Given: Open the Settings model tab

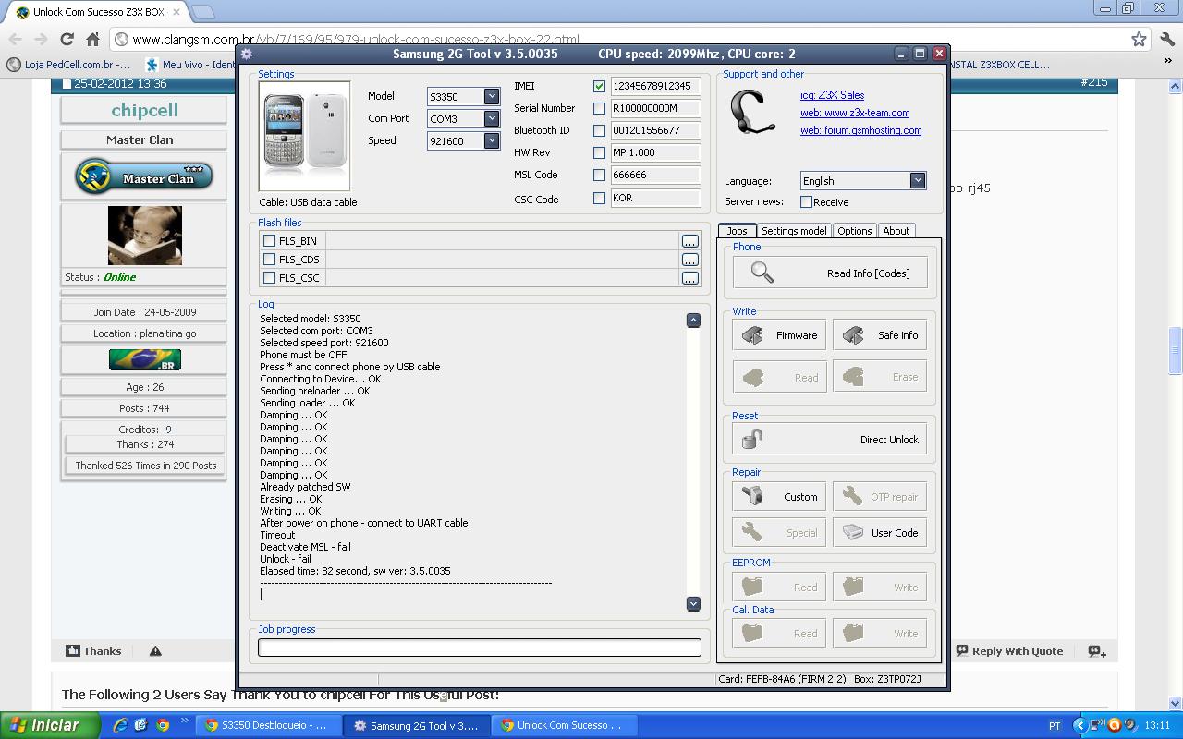Looking at the screenshot, I should (794, 231).
